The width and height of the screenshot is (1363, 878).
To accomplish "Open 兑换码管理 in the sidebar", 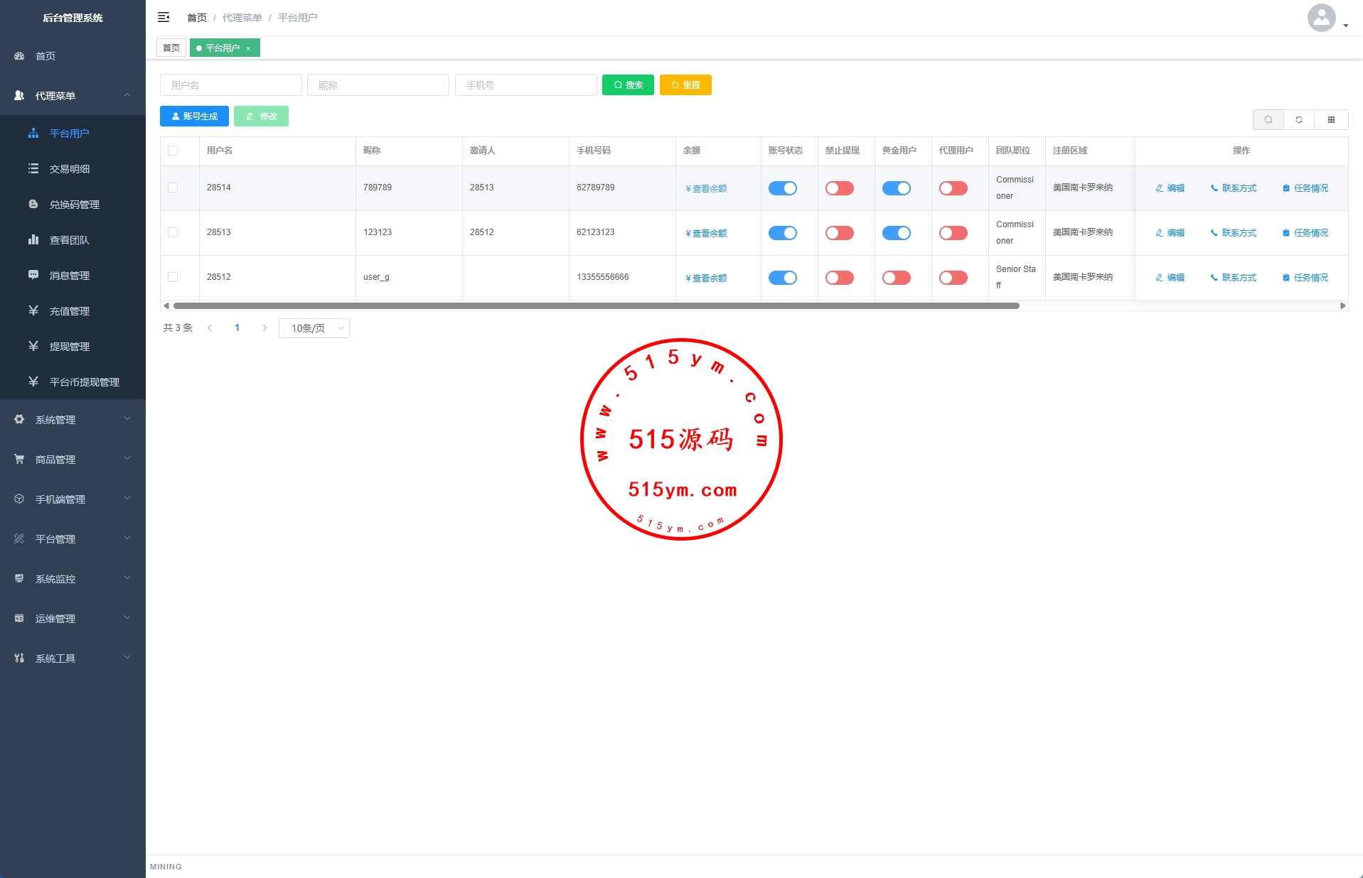I will [x=74, y=205].
